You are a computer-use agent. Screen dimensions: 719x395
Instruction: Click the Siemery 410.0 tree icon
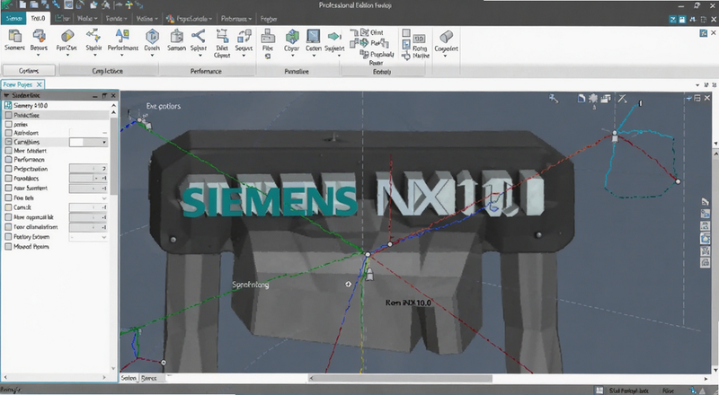click(8, 105)
